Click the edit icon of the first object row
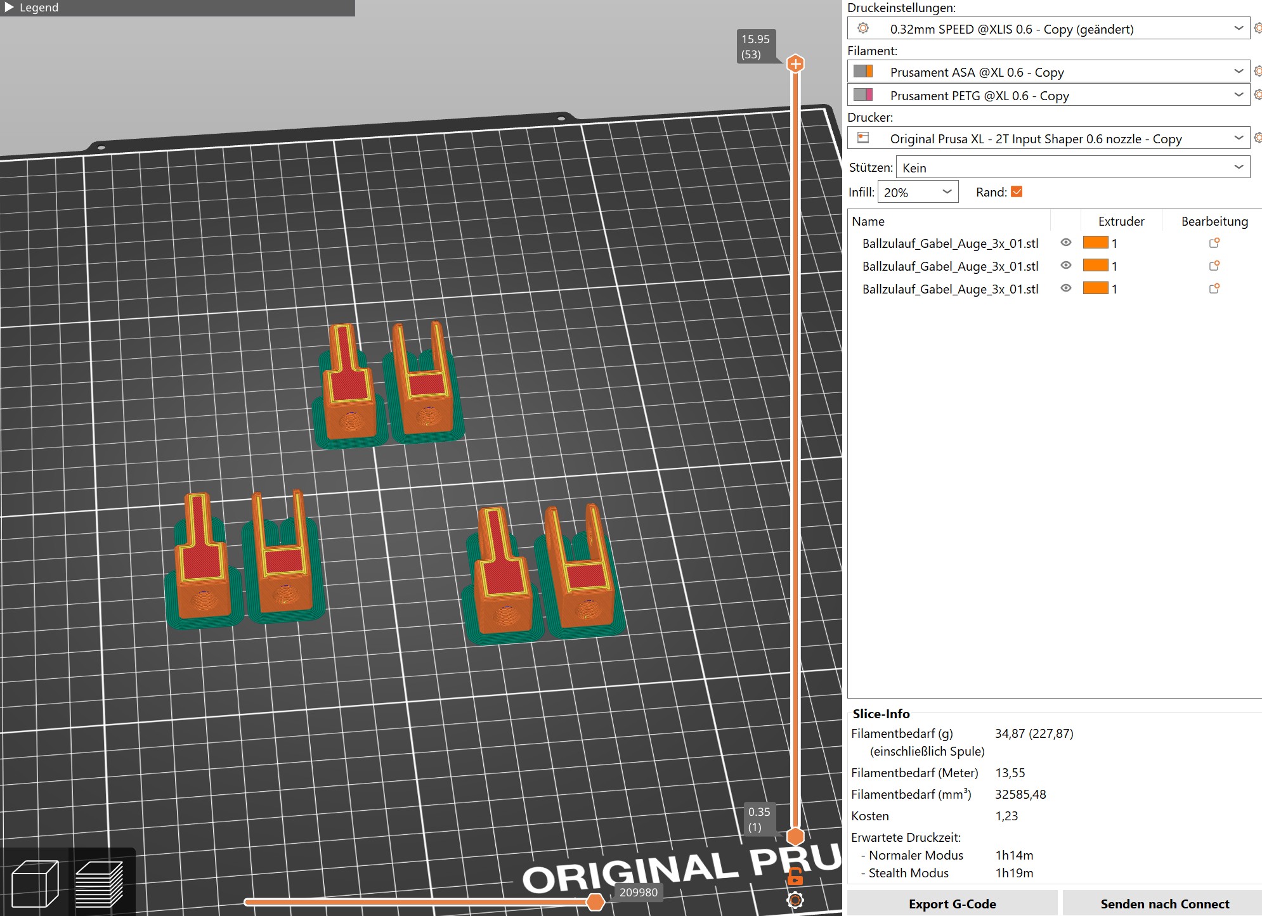The width and height of the screenshot is (1262, 916). click(1214, 242)
